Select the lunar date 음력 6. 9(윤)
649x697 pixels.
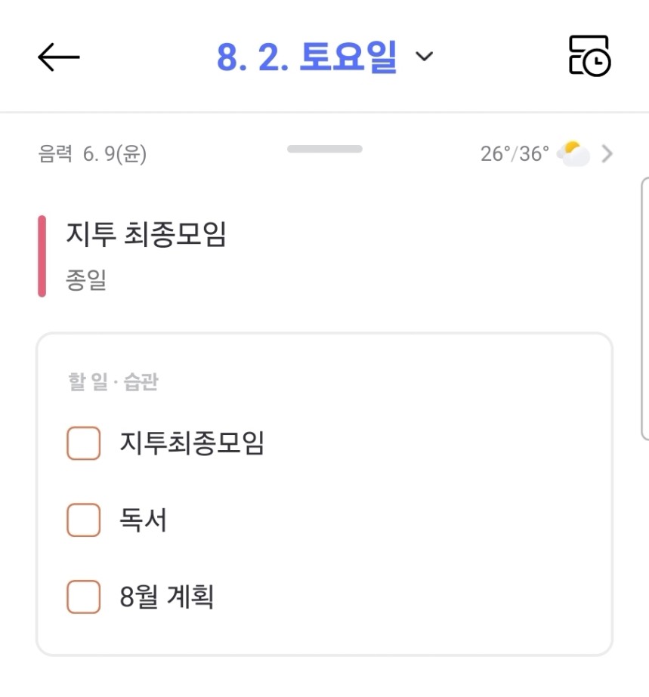click(92, 154)
